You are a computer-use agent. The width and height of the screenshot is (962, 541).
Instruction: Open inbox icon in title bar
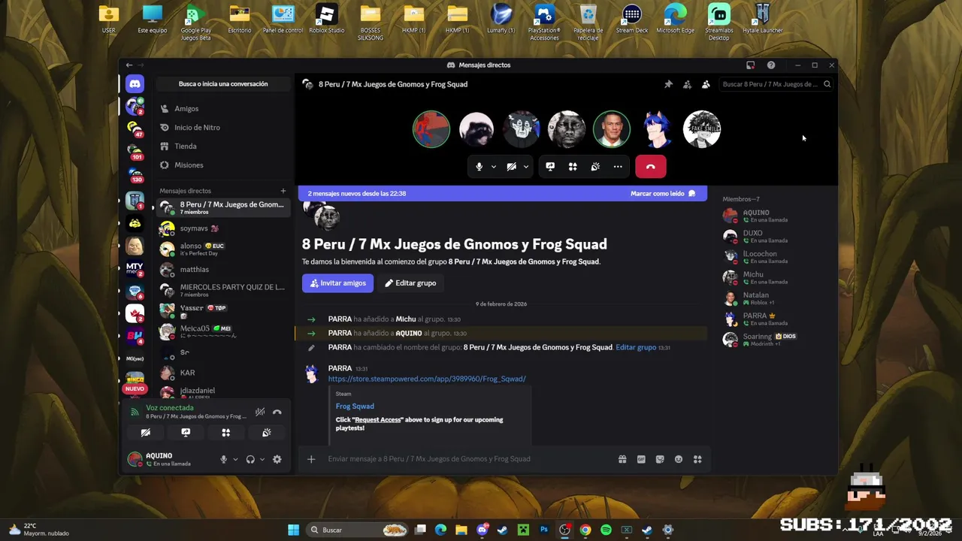[750, 65]
